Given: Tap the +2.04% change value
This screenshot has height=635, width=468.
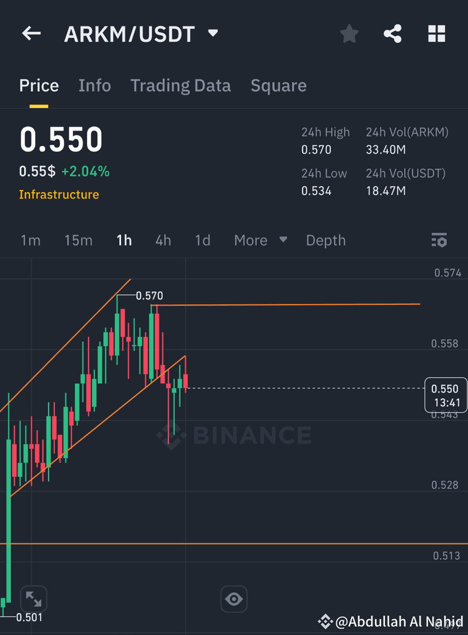Looking at the screenshot, I should click(85, 171).
